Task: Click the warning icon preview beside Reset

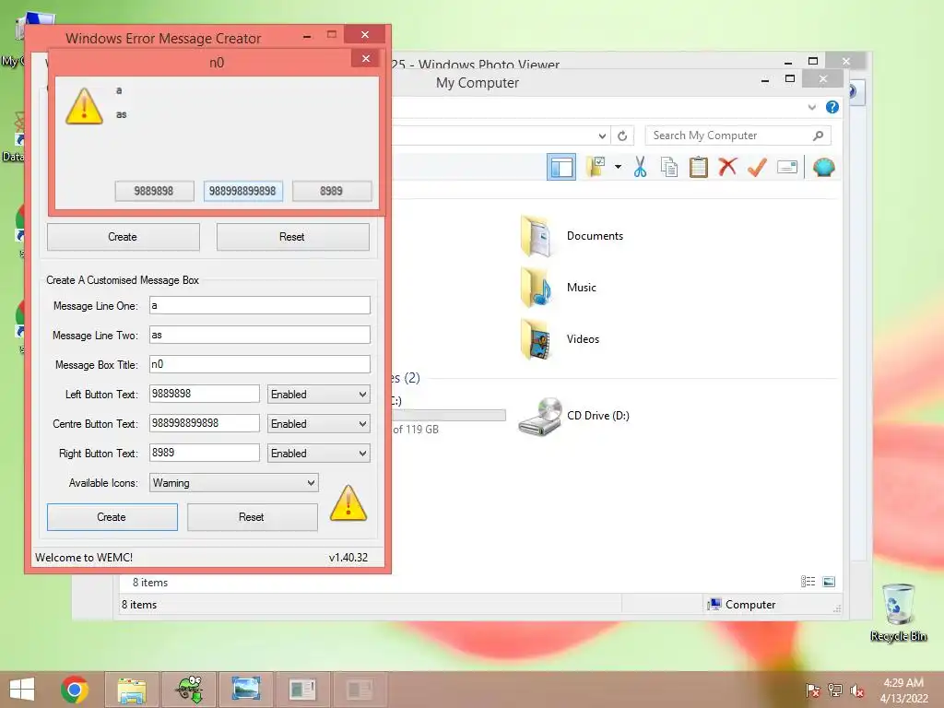Action: (x=348, y=502)
